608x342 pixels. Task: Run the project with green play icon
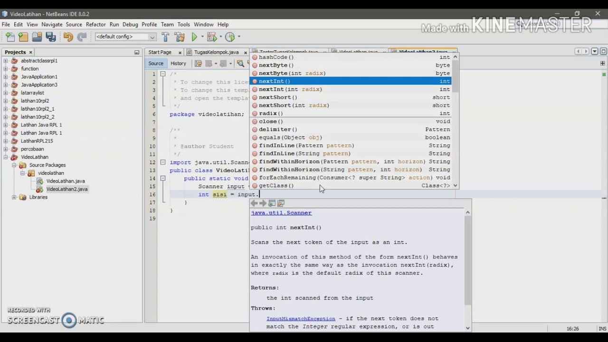[x=194, y=37]
